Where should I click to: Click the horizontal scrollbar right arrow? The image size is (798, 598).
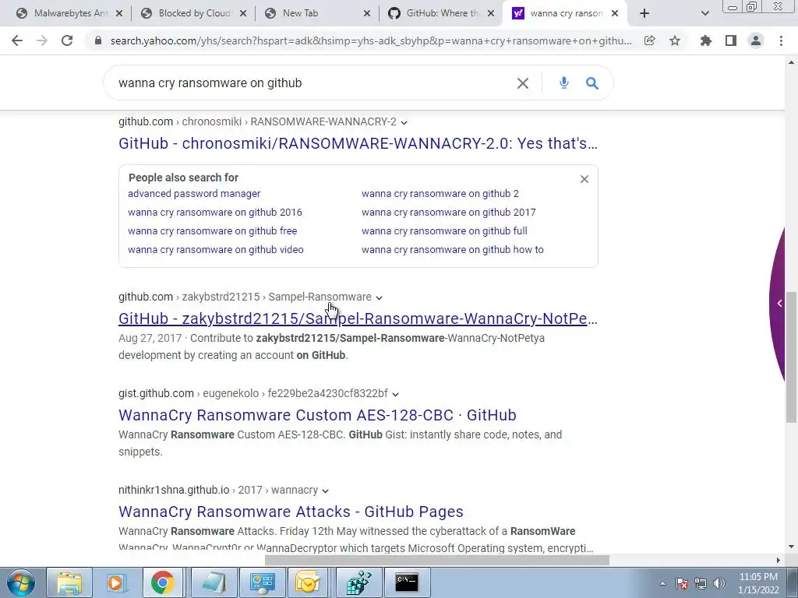(779, 561)
